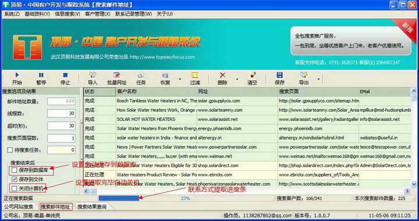Switch to 搜索邮件地址 tab
The width and height of the screenshot is (419, 221).
56,206
